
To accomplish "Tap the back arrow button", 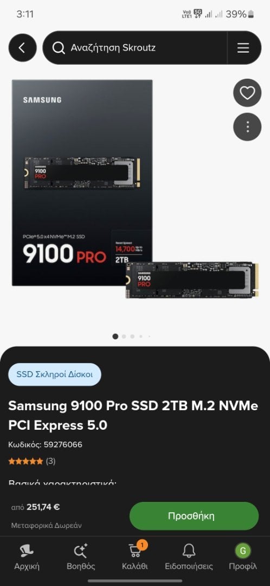I will pos(22,48).
